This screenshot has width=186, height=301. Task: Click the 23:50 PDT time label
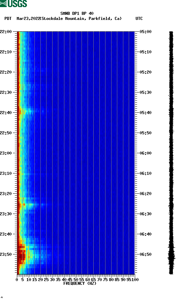point(6,254)
